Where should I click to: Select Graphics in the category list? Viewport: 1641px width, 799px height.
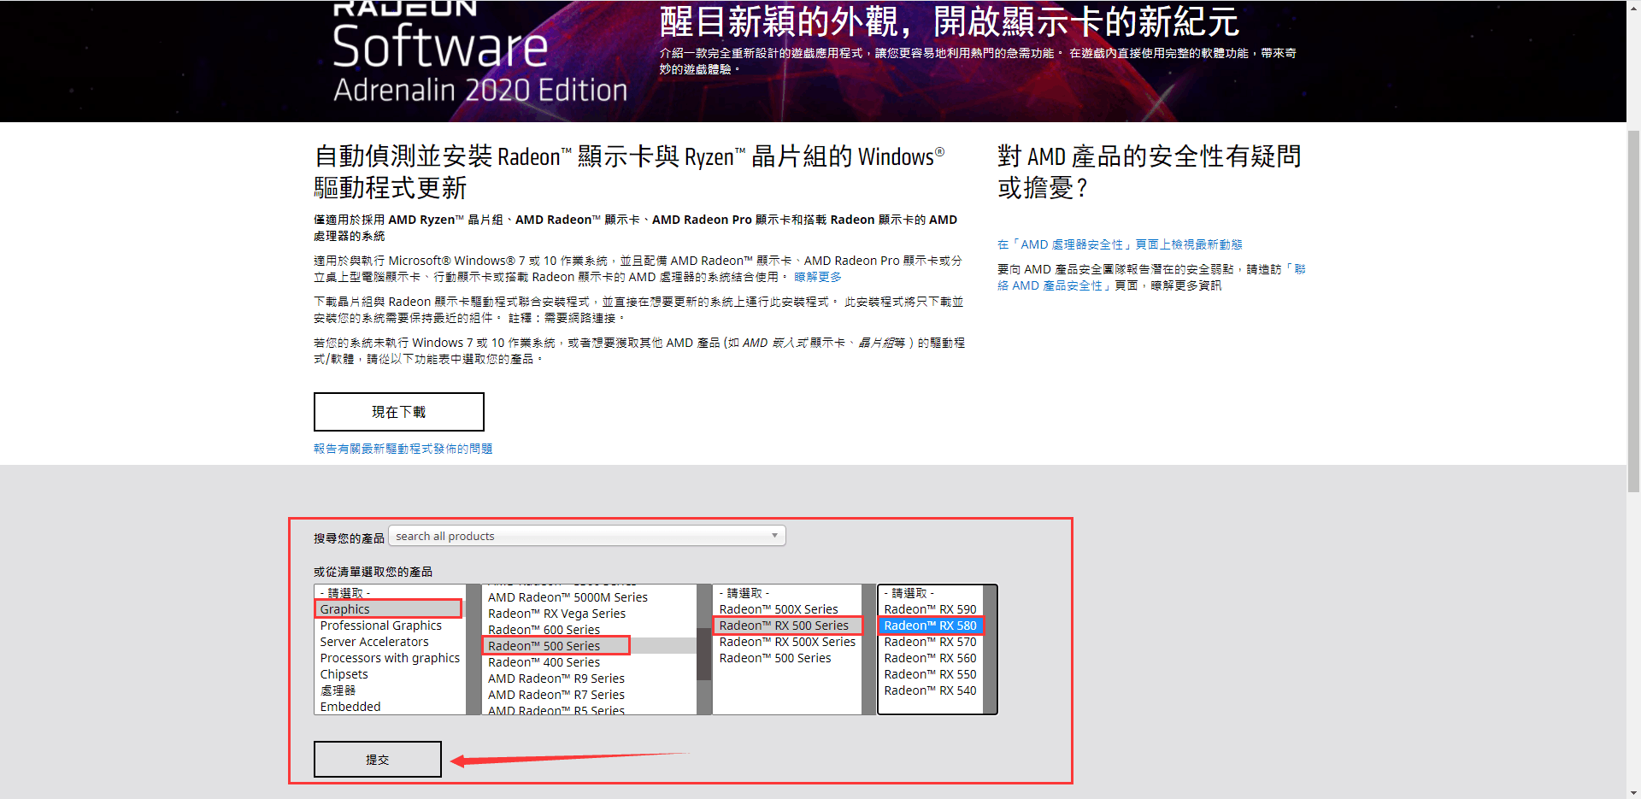[x=390, y=609]
